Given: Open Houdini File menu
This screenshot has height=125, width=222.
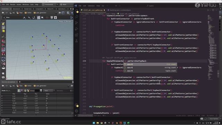Looking at the screenshot, I should click(3, 5).
